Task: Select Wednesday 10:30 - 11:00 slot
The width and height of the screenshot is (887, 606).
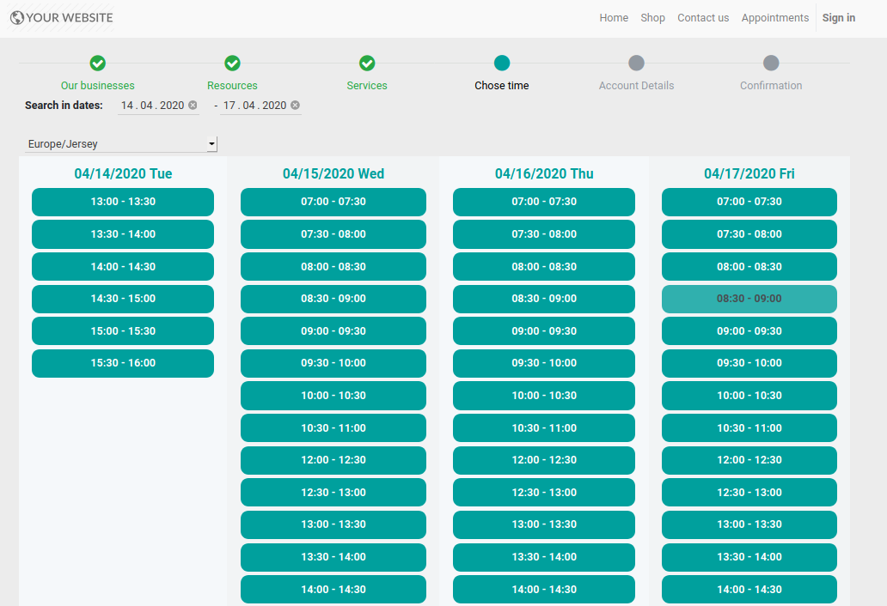Action: [x=333, y=428]
